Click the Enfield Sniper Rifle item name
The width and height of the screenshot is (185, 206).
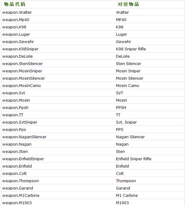pos(134,159)
